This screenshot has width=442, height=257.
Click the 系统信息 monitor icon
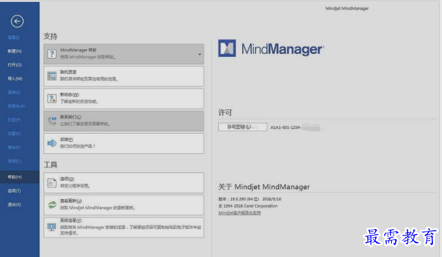point(52,227)
